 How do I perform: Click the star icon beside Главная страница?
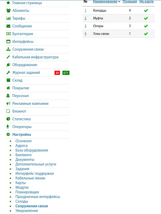8,3
